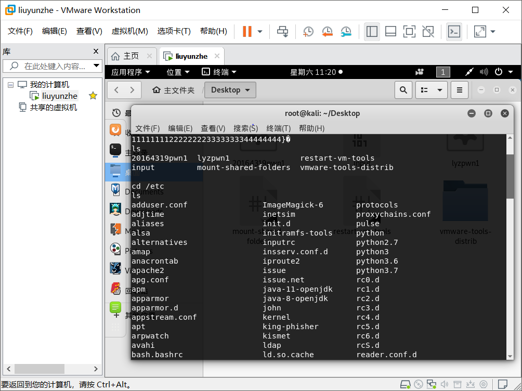Toggle file manager list view
522x391 pixels.
point(424,90)
